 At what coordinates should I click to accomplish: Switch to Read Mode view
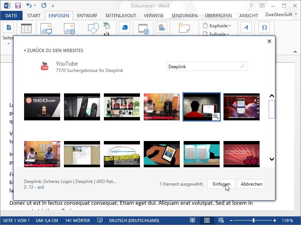click(192, 220)
